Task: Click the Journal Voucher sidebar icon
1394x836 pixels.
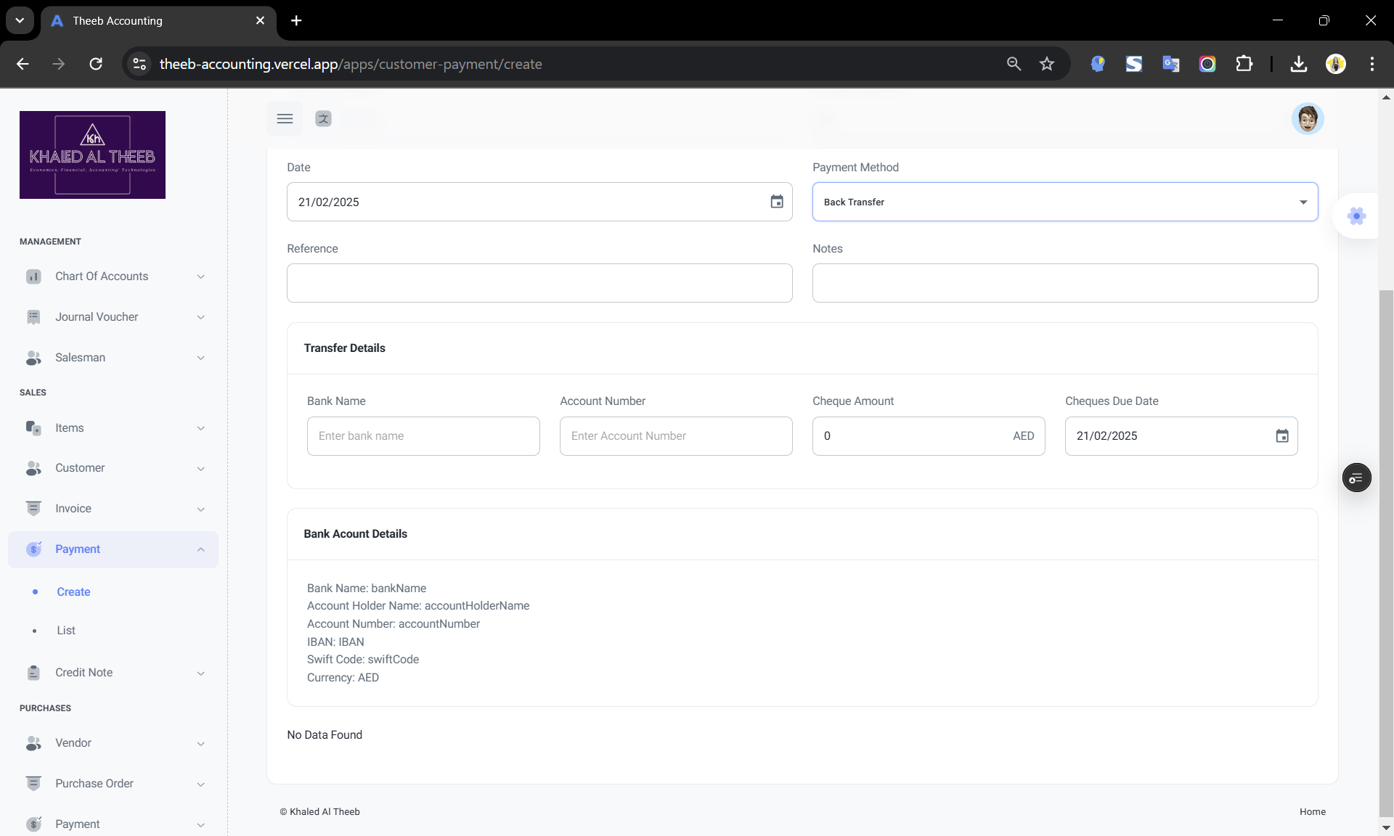Action: pos(33,317)
